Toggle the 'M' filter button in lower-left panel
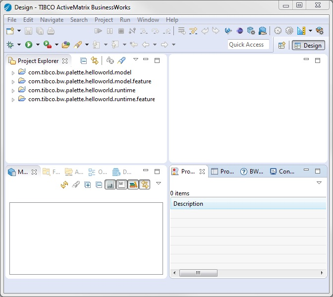Image resolution: width=333 pixels, height=297 pixels. 121,184
